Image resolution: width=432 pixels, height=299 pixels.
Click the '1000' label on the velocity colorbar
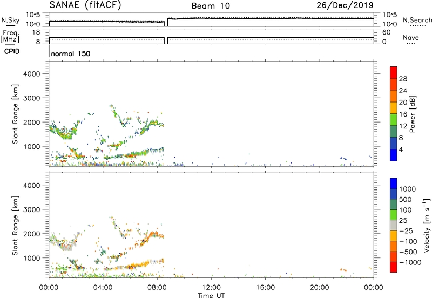pyautogui.click(x=408, y=189)
